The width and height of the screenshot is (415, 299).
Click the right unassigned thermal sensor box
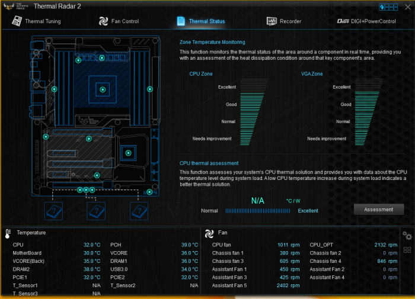coord(139,211)
